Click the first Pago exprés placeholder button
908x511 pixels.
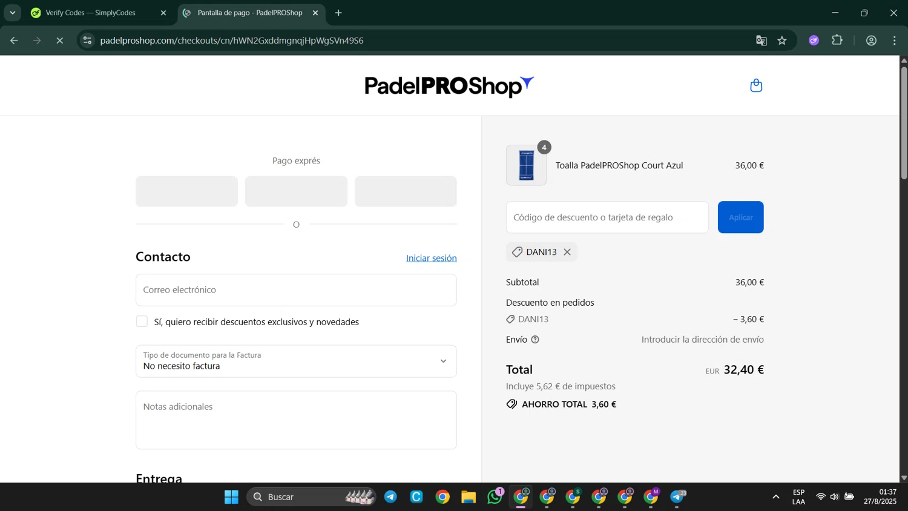186,191
